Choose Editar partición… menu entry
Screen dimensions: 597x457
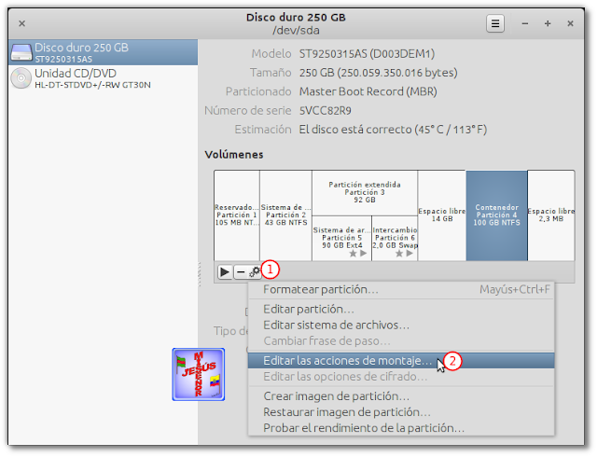tap(401, 310)
